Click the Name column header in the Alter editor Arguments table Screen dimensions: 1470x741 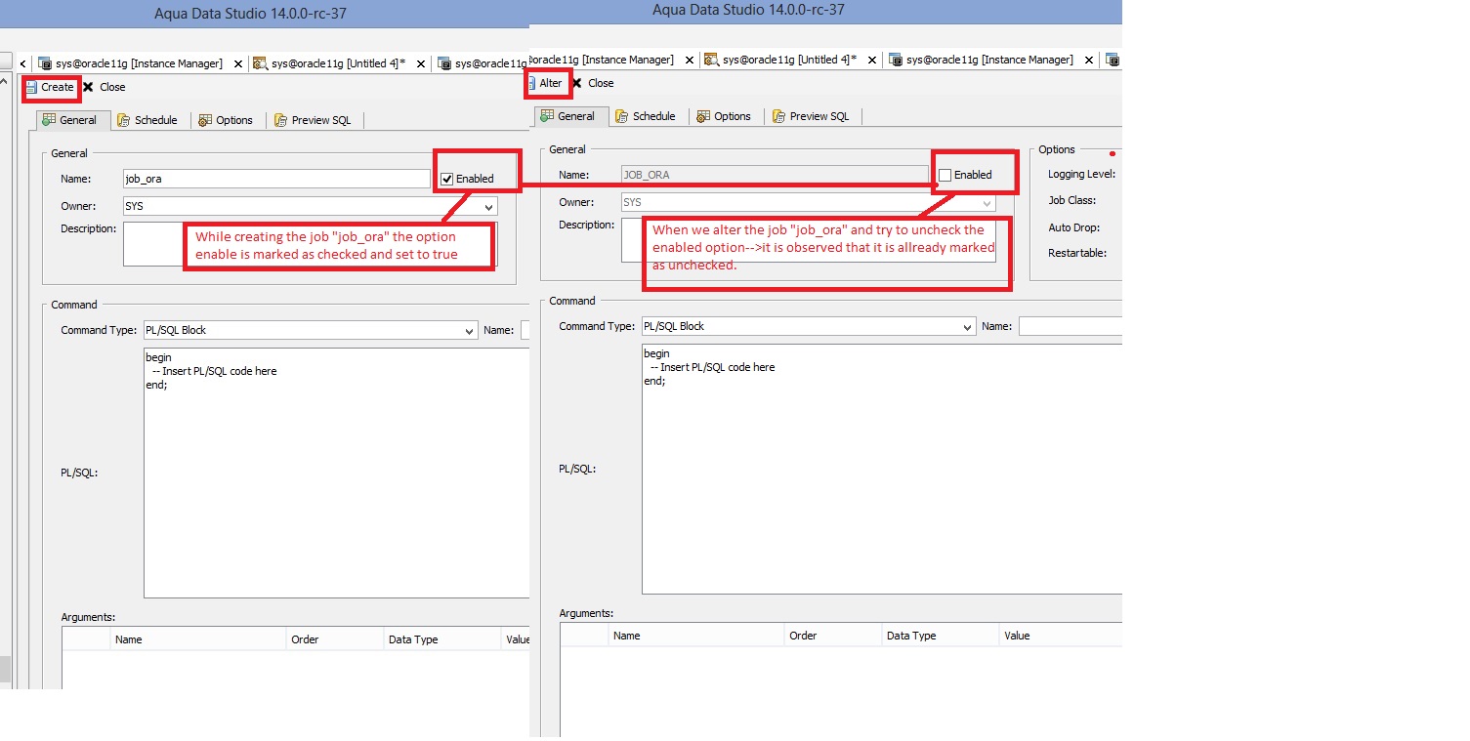(x=696, y=636)
